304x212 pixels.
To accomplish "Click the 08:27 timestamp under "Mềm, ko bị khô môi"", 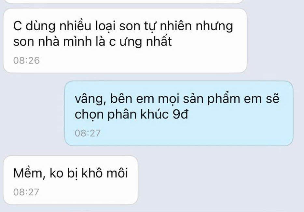I will (26, 192).
